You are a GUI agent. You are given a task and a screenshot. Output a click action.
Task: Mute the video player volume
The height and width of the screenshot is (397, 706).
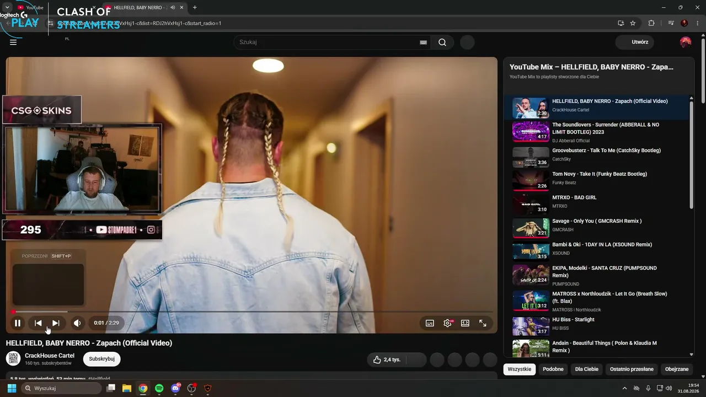[77, 323]
